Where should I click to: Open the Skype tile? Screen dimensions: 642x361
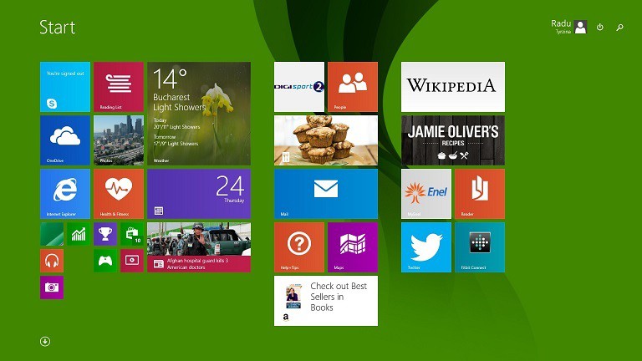(x=65, y=87)
